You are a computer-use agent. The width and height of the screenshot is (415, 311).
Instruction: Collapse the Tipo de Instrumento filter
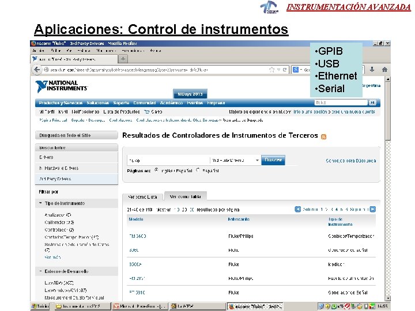pyautogui.click(x=40, y=203)
